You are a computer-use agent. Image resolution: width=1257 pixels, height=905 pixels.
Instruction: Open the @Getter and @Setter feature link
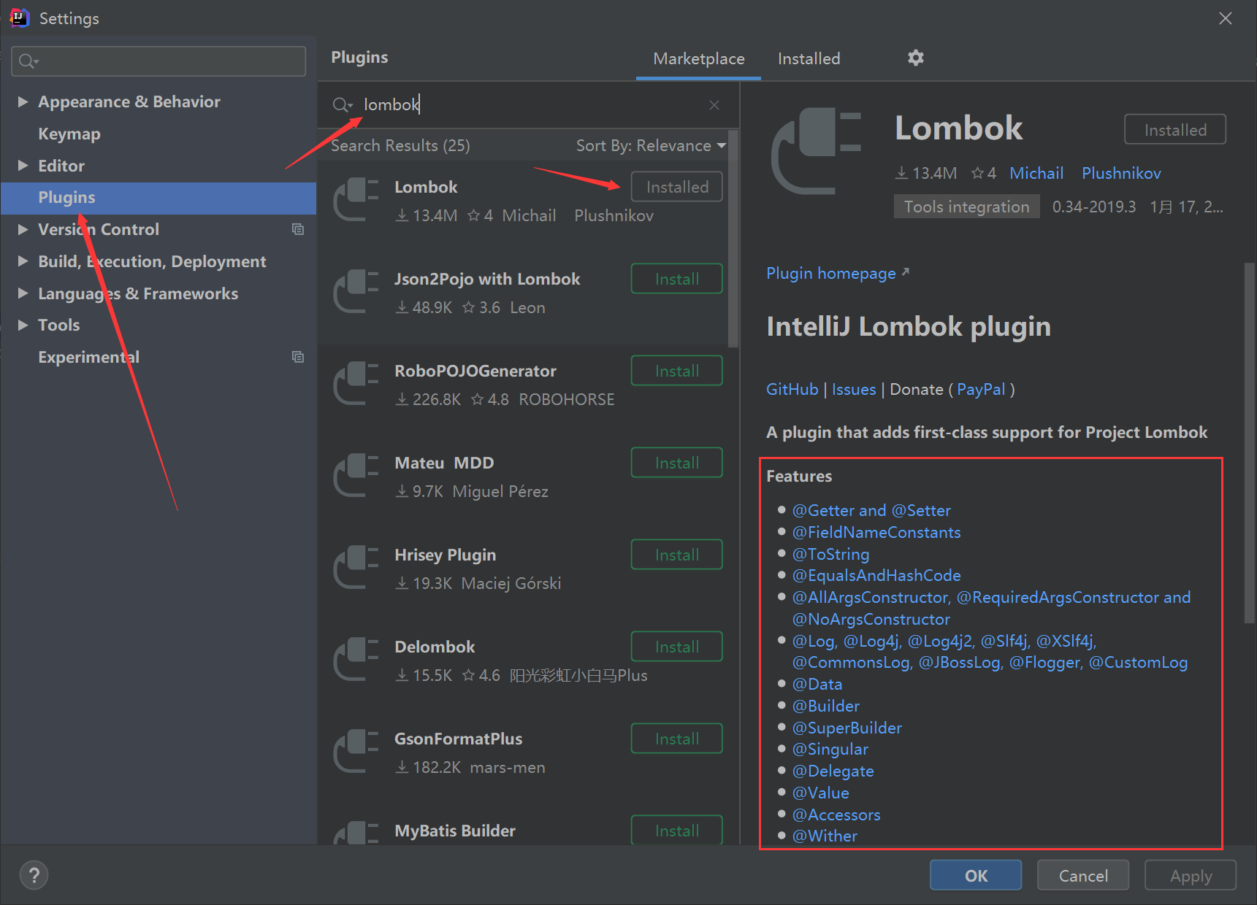(871, 510)
